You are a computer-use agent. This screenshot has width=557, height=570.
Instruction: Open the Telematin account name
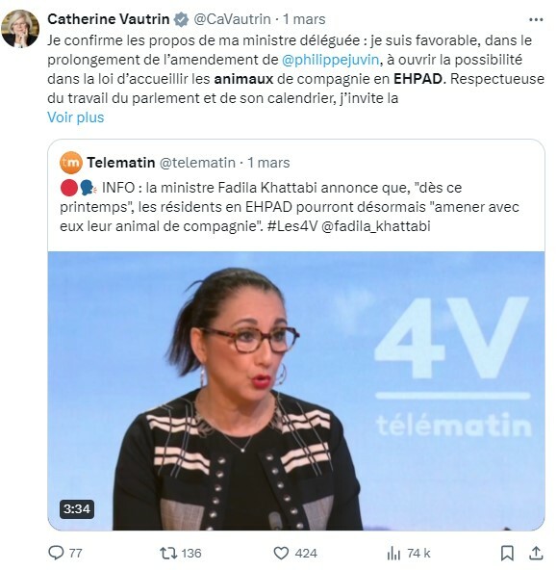coord(120,163)
